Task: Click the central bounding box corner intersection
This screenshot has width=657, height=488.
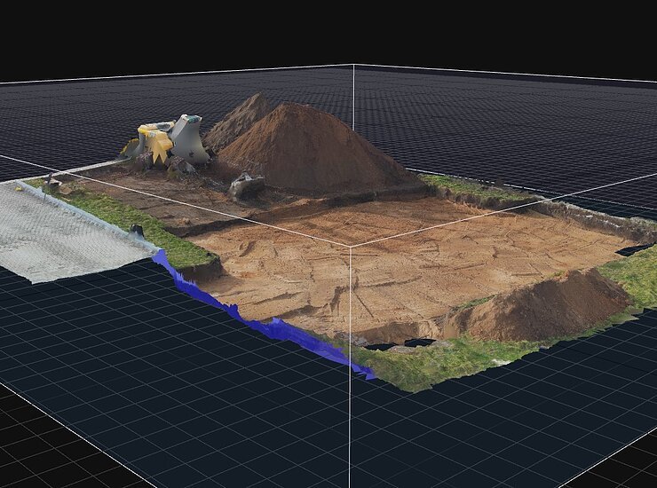Action: pyautogui.click(x=351, y=248)
